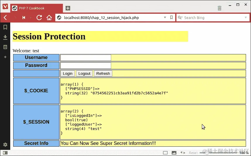Reload the current page
The width and height of the screenshot is (251, 156).
tap(39, 18)
